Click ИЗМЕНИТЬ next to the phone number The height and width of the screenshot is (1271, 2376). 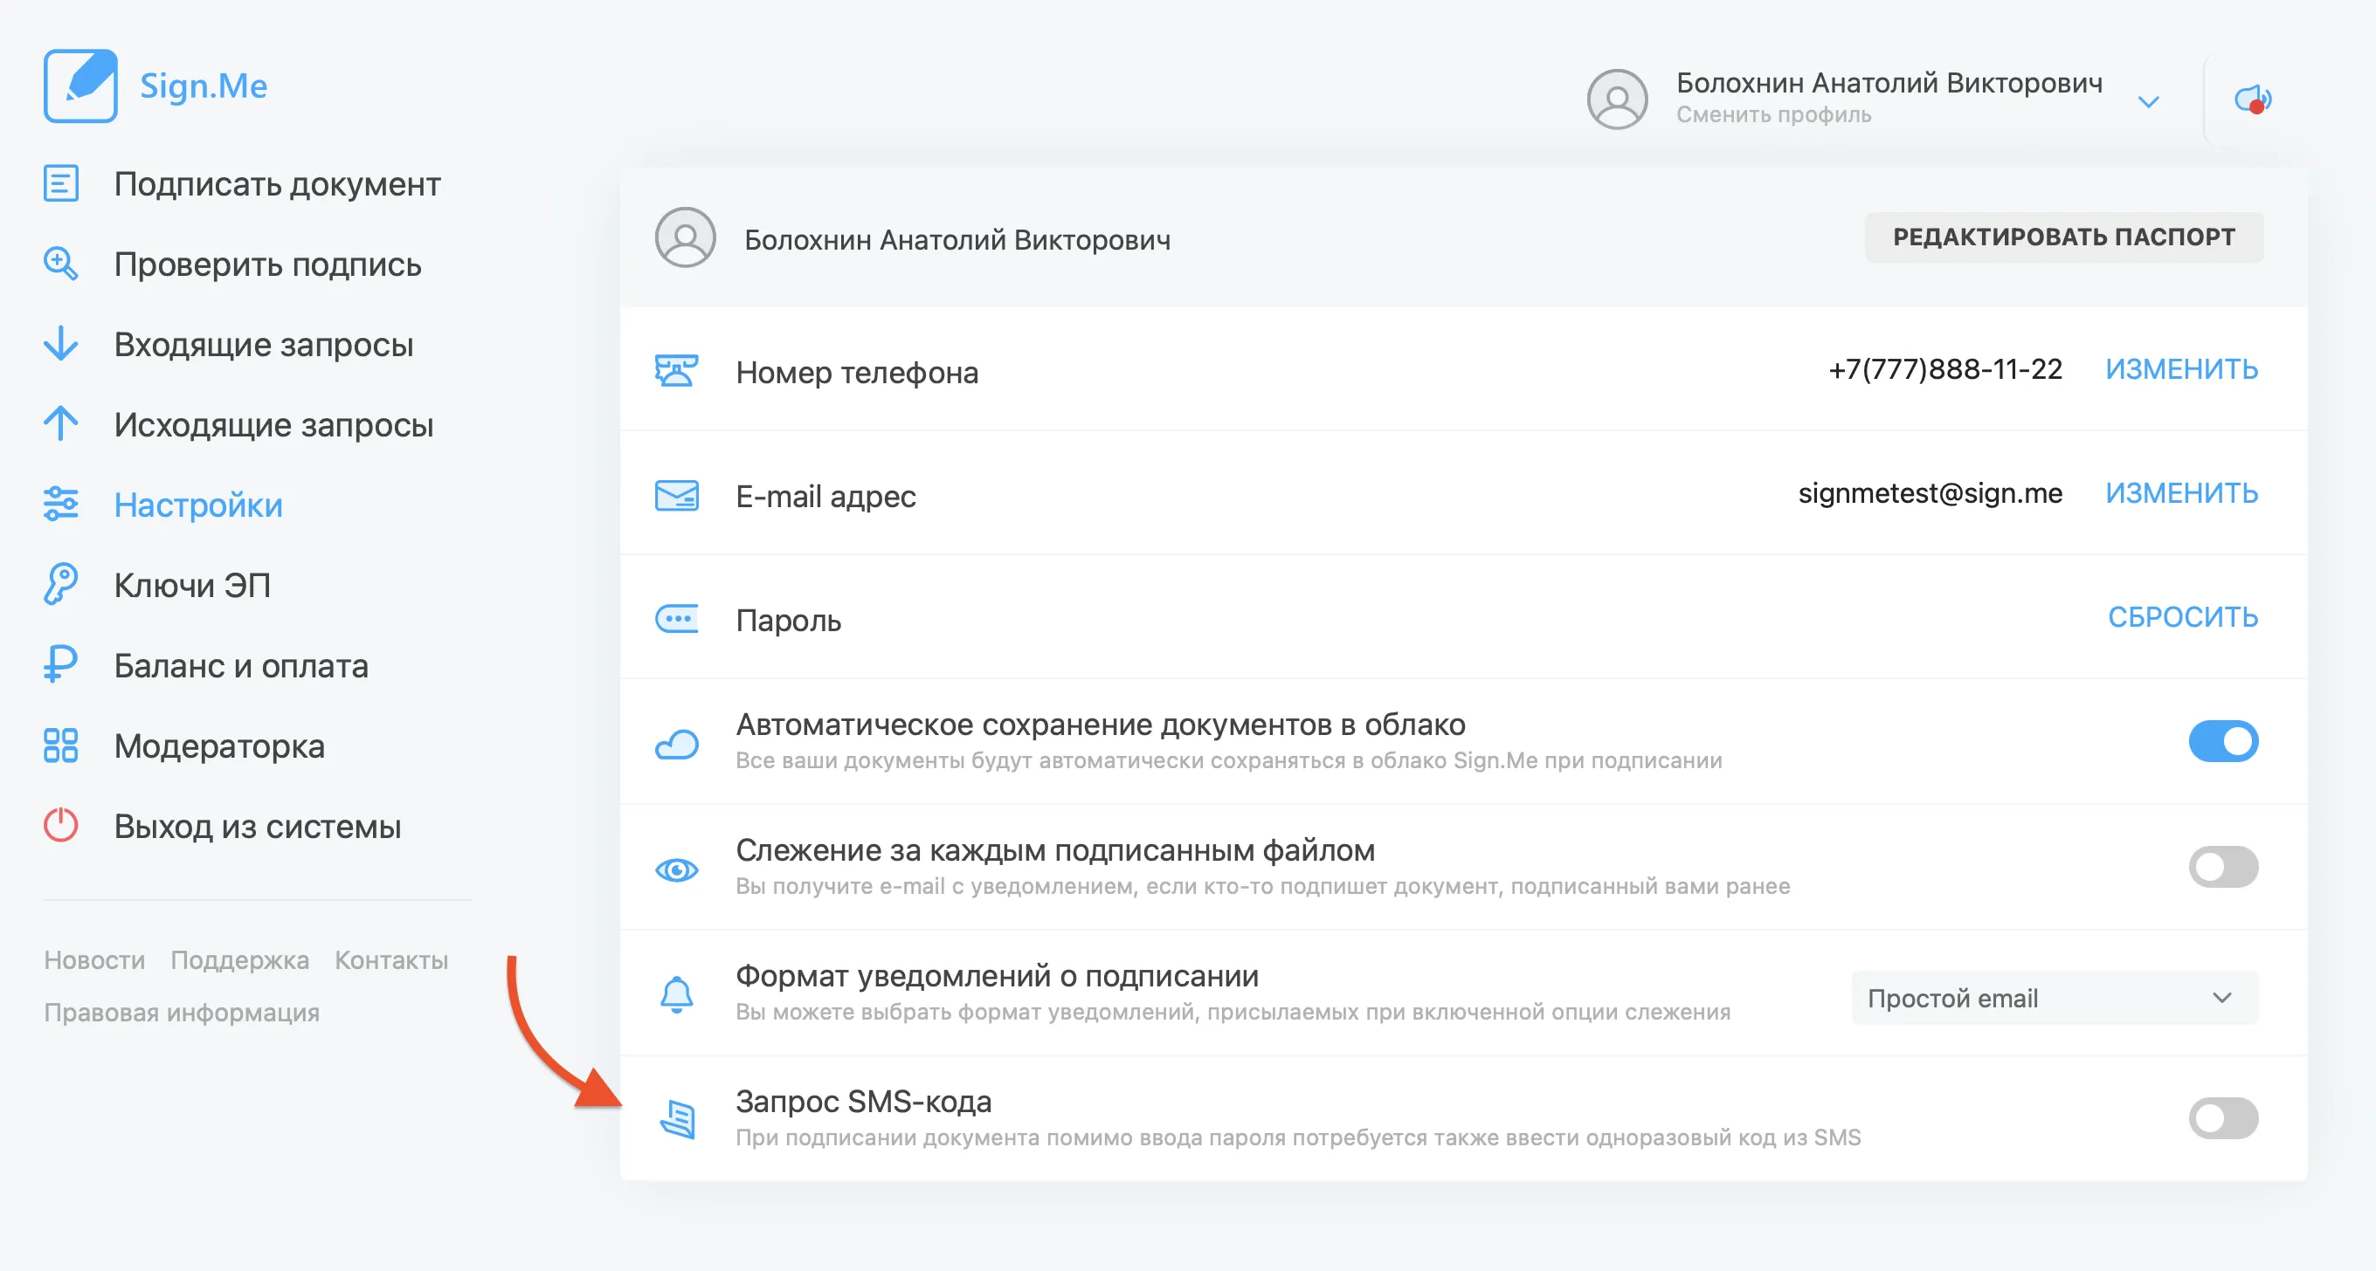[2181, 368]
